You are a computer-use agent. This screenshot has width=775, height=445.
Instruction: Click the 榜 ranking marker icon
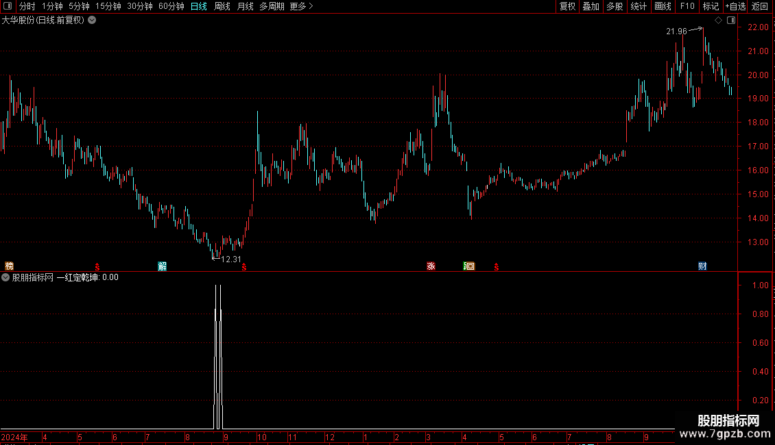coord(9,266)
